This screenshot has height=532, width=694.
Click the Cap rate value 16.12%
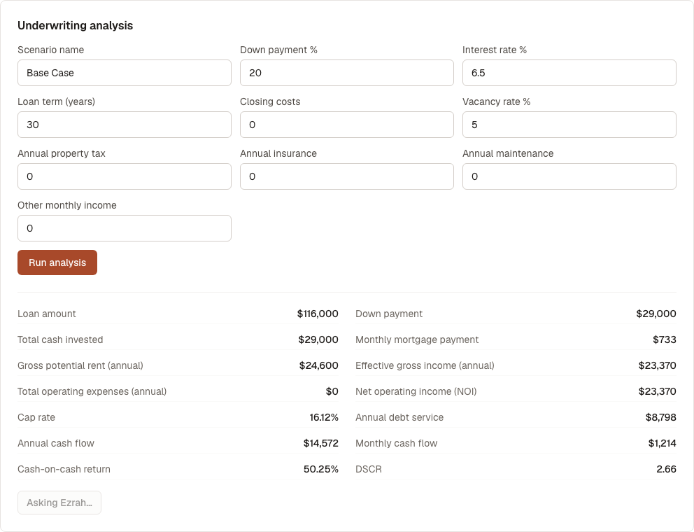tap(323, 418)
